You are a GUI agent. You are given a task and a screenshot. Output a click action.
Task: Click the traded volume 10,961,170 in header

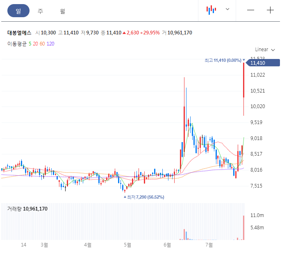[x=180, y=33]
